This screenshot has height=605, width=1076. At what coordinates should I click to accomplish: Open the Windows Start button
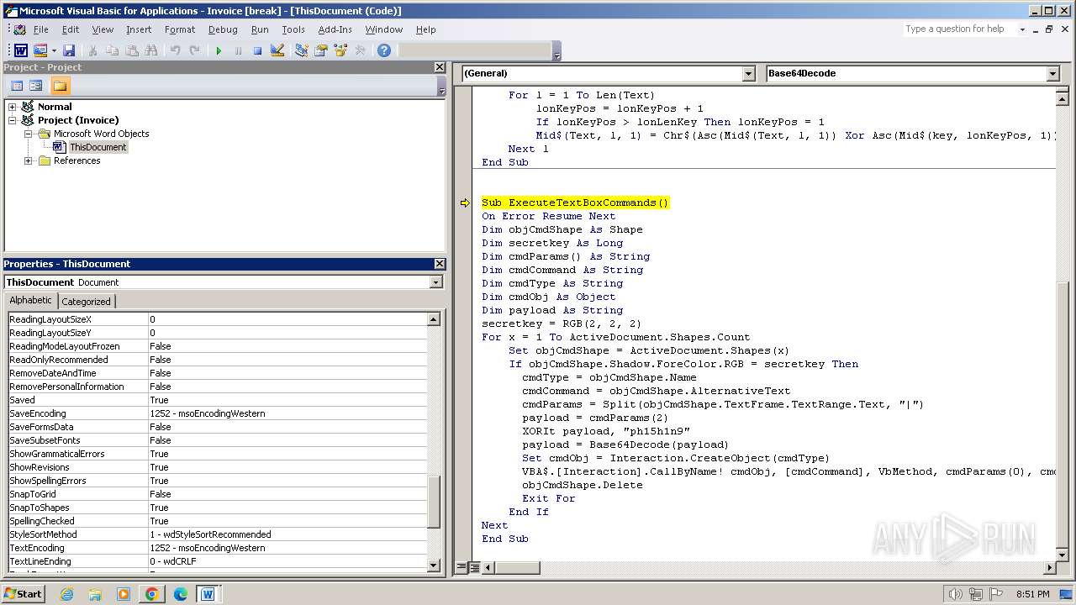click(24, 593)
